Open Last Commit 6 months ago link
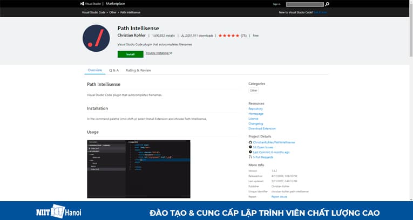 point(272,152)
